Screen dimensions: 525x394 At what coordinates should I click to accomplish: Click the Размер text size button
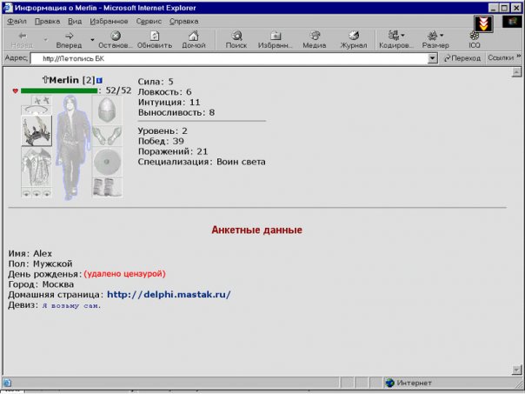click(435, 40)
